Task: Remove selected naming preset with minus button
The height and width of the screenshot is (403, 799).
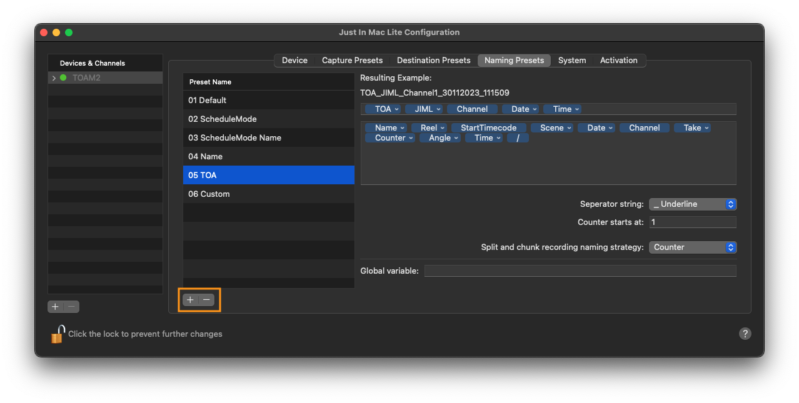Action: (x=206, y=300)
